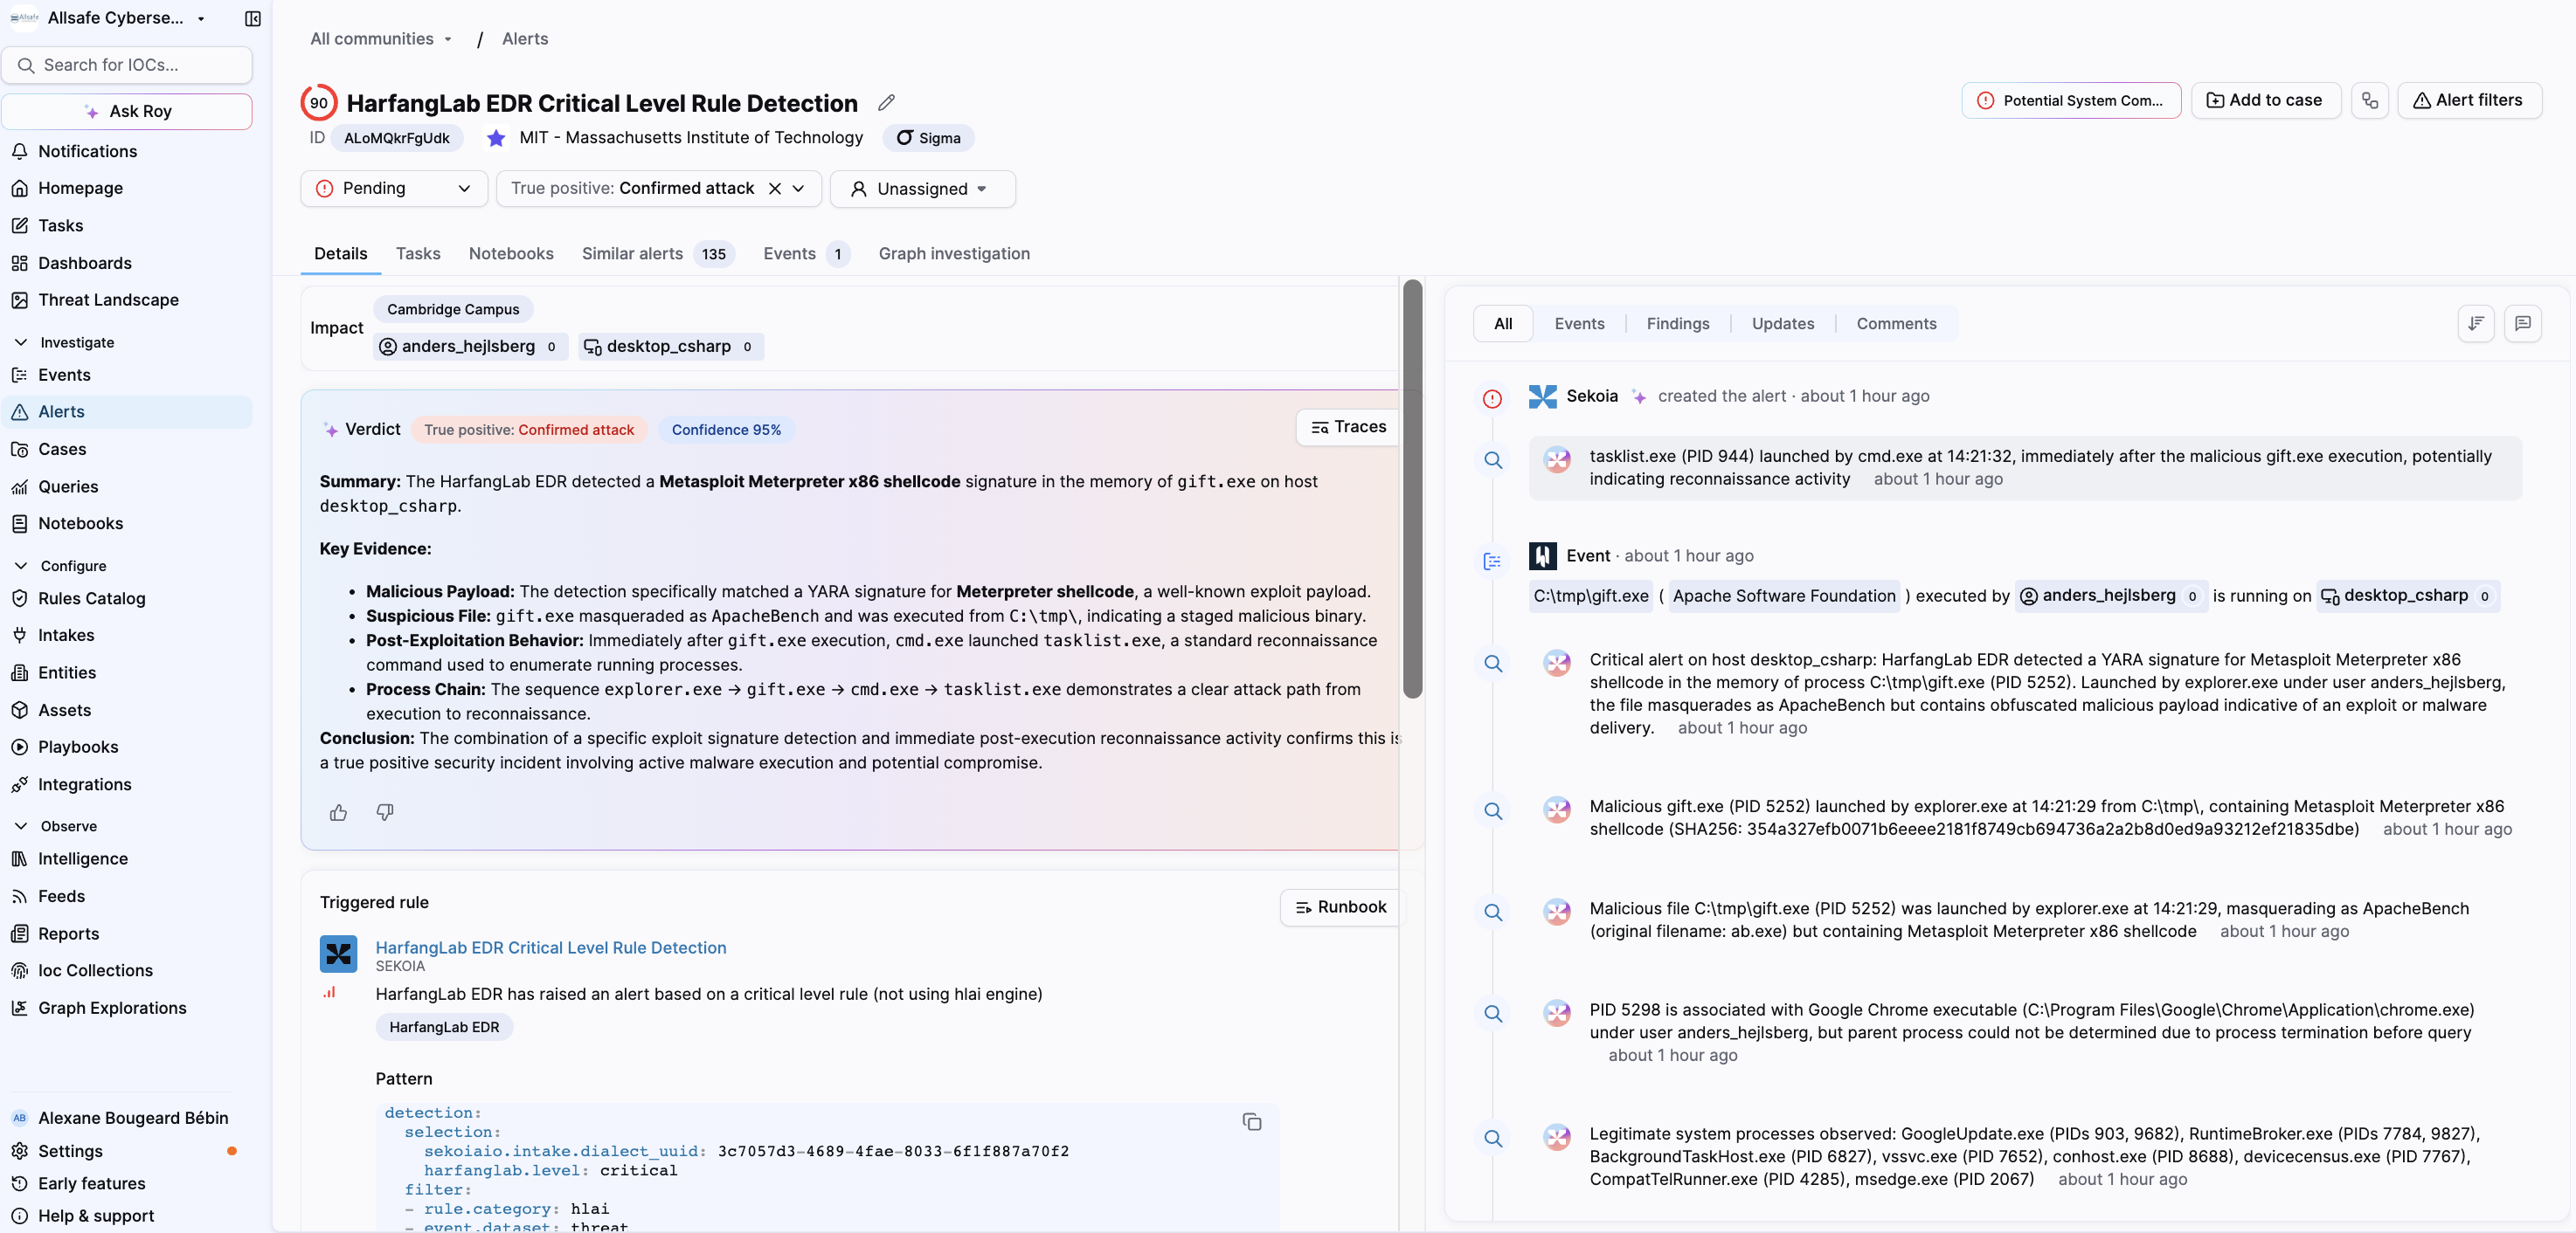Click the details panel vertical scrollbar
This screenshot has width=2576, height=1233.
[x=1412, y=489]
